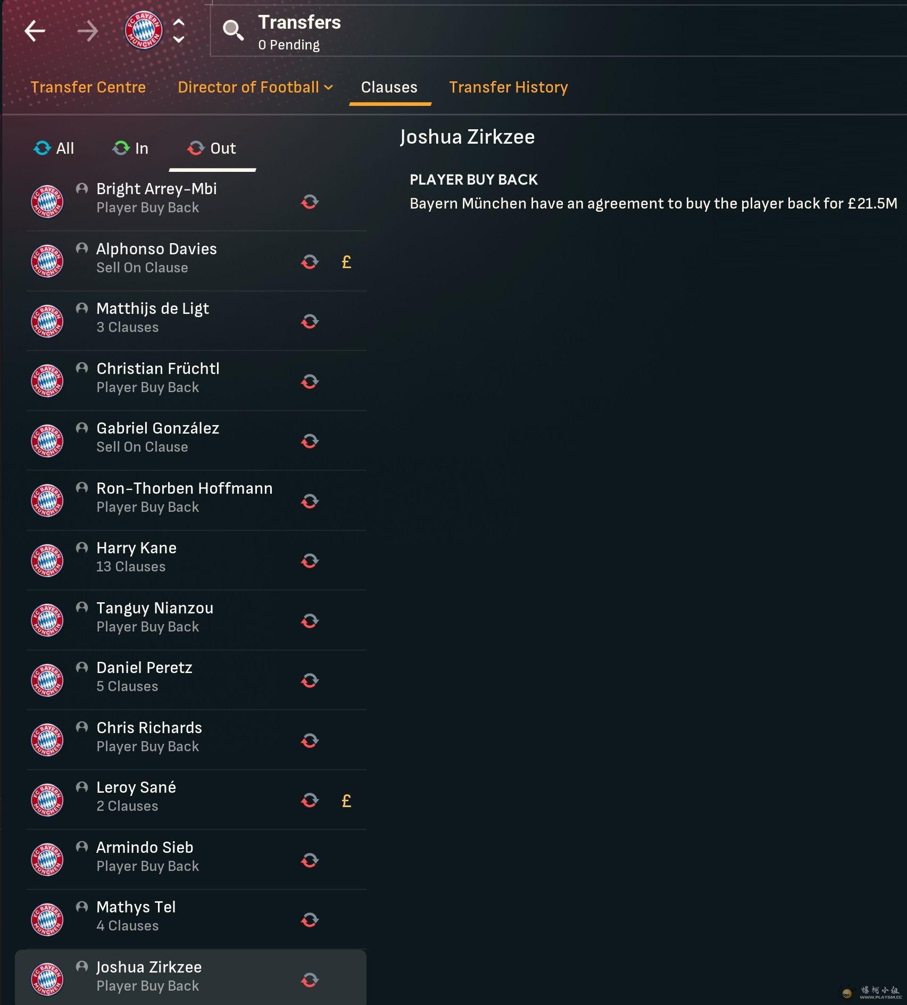907x1005 pixels.
Task: Open Chris Richards buy back entry
Action: [x=196, y=740]
